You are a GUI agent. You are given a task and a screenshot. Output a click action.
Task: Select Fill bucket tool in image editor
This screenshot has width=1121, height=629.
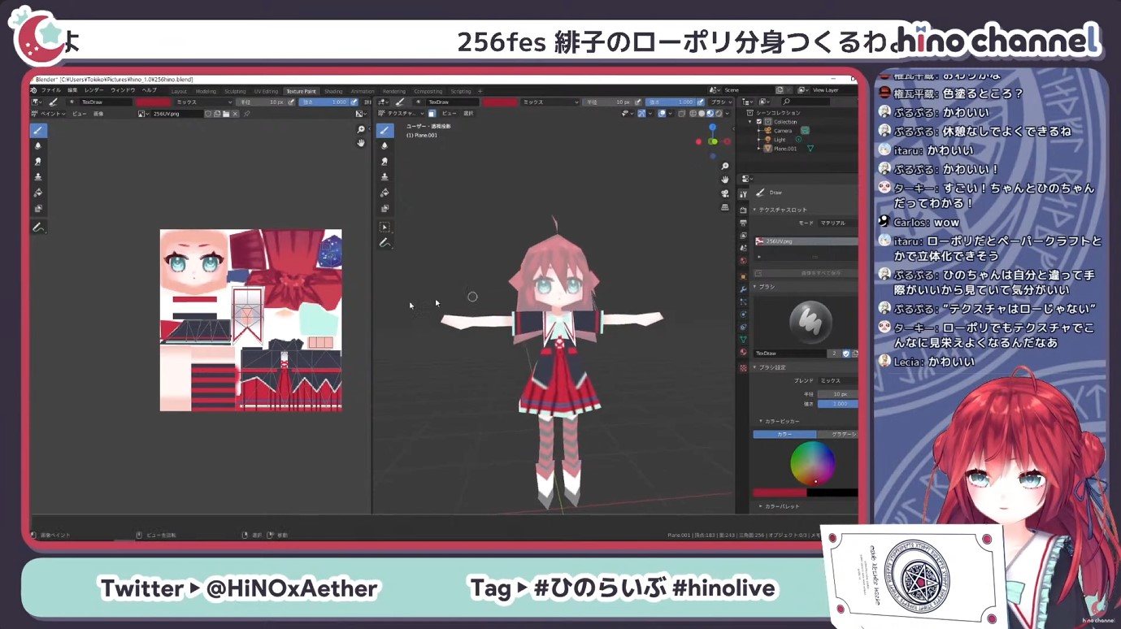tap(38, 193)
